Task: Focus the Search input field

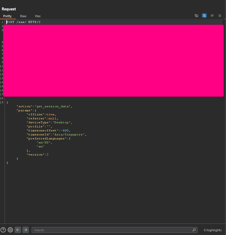Action: (112, 230)
